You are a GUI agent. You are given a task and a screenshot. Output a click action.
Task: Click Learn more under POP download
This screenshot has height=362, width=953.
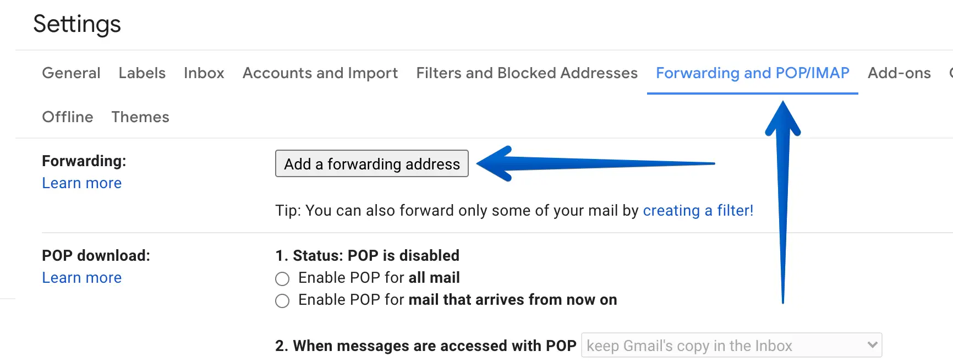[82, 278]
